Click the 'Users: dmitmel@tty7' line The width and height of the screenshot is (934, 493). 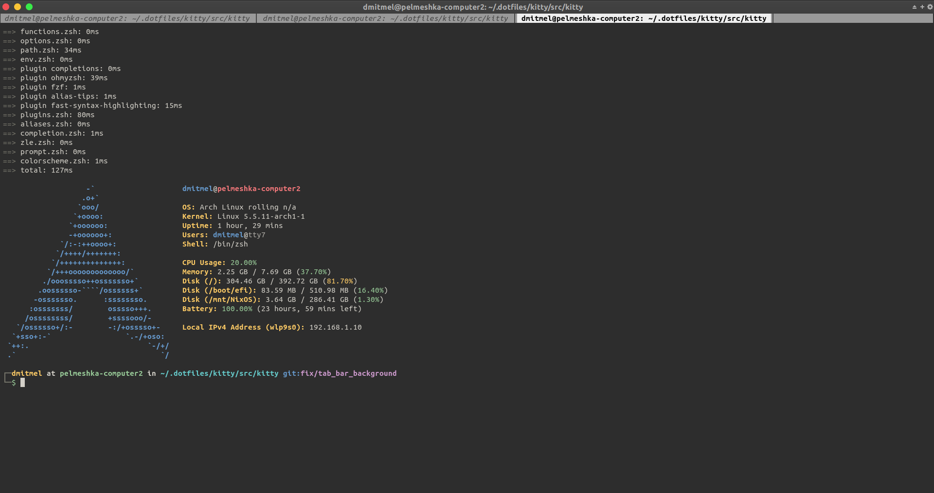pyautogui.click(x=224, y=235)
